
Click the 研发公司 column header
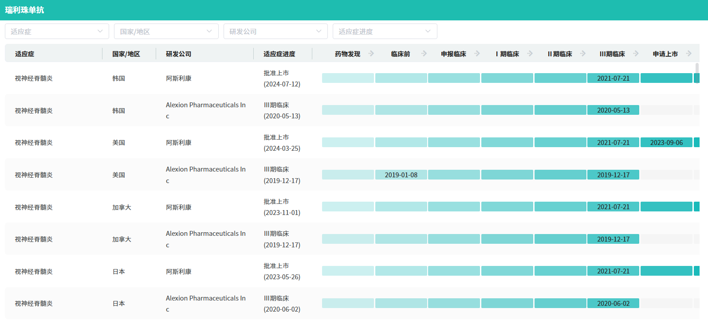pos(179,54)
